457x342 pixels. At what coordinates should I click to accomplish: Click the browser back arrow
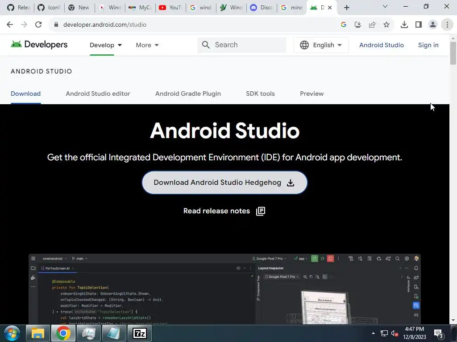tap(10, 25)
